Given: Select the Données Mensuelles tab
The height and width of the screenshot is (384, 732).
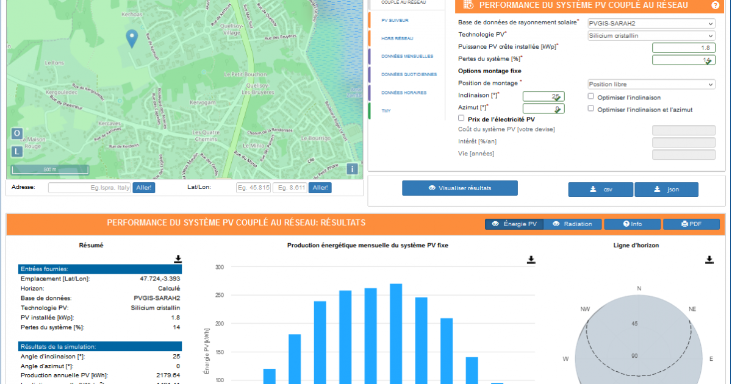Looking at the screenshot, I should pyautogui.click(x=407, y=56).
